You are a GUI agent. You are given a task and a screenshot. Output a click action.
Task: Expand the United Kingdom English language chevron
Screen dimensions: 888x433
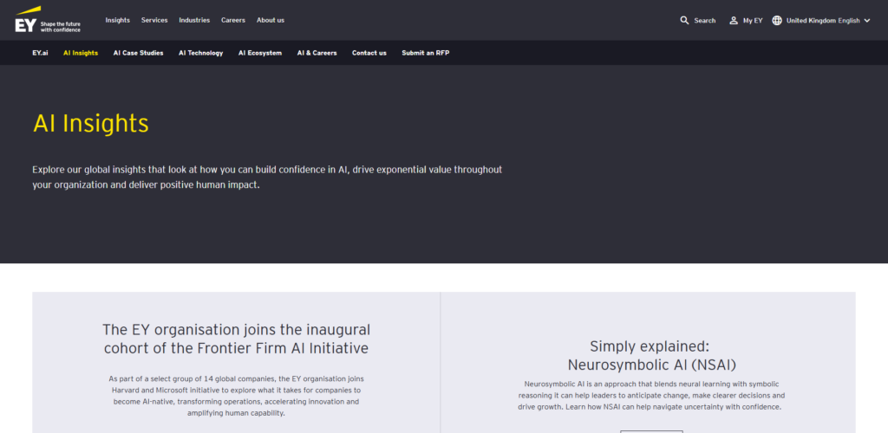866,20
